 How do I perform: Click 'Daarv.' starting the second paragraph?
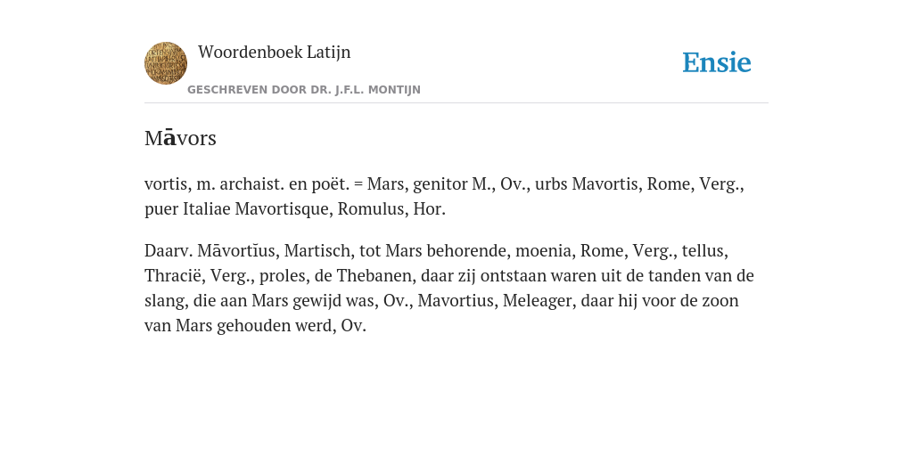pyautogui.click(x=169, y=250)
